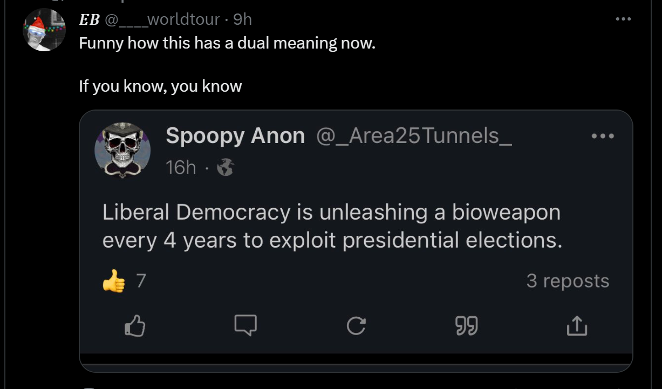Open Spoopy Anon's skull avatar
662x389 pixels.
point(122,150)
